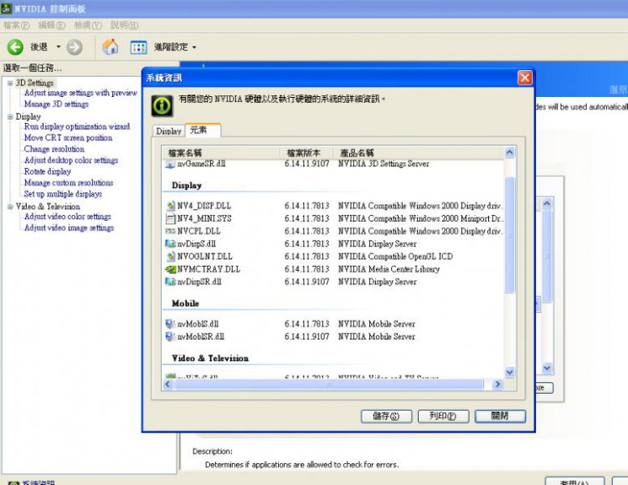Sort by 檔案版本 column header

pos(306,153)
